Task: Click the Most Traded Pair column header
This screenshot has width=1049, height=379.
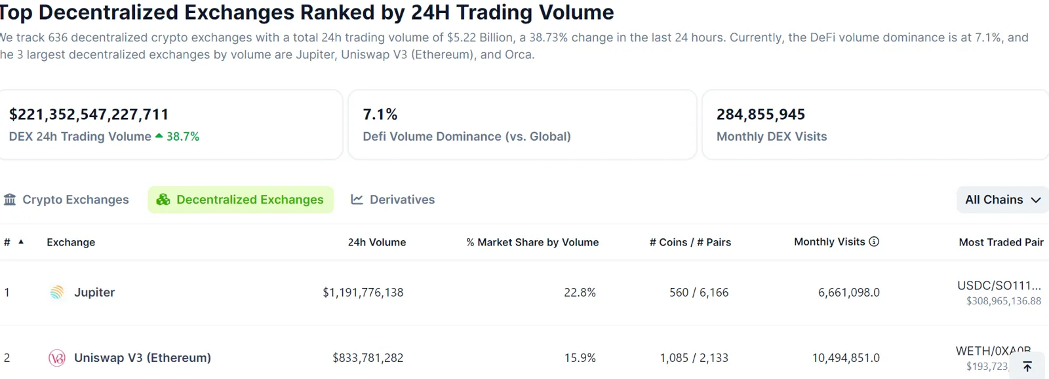Action: [1000, 242]
